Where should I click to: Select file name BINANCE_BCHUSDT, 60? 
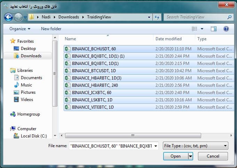[94, 49]
